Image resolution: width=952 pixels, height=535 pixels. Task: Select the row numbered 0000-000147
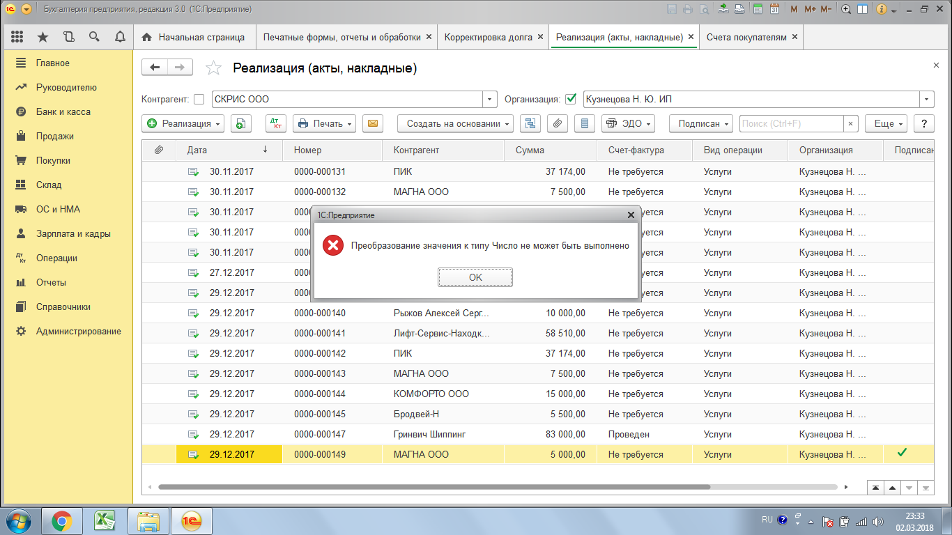[537, 434]
